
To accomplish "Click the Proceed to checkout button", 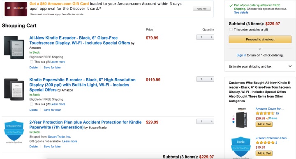I will pos(260,39).
